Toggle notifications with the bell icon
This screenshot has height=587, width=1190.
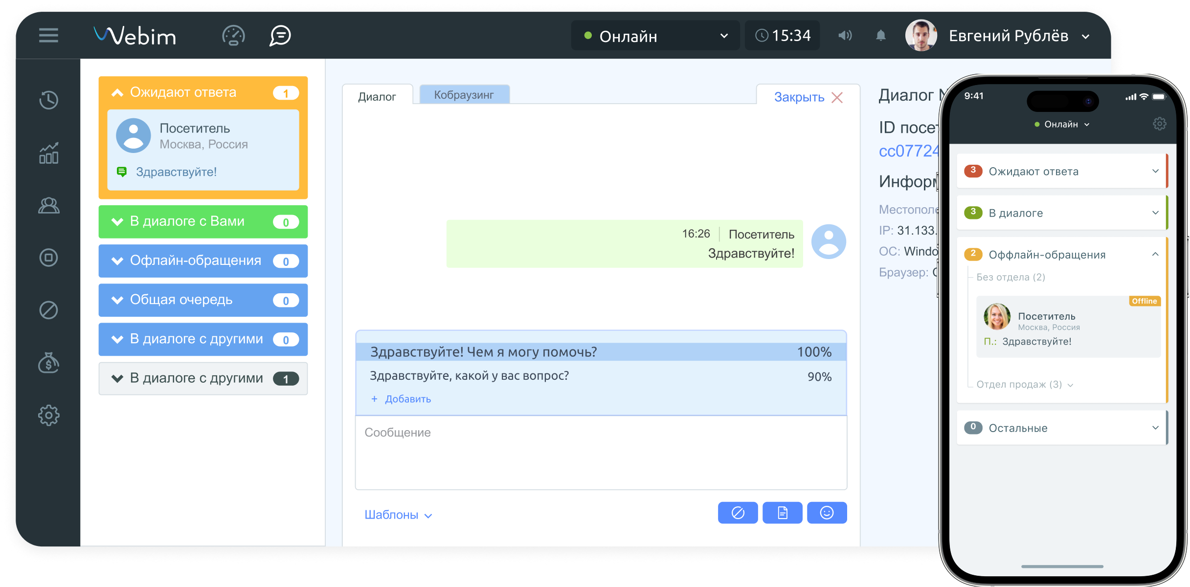[881, 35]
